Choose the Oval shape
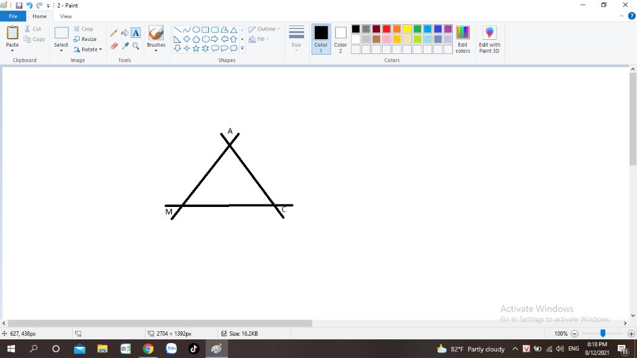This screenshot has height=358, width=637. point(196,30)
